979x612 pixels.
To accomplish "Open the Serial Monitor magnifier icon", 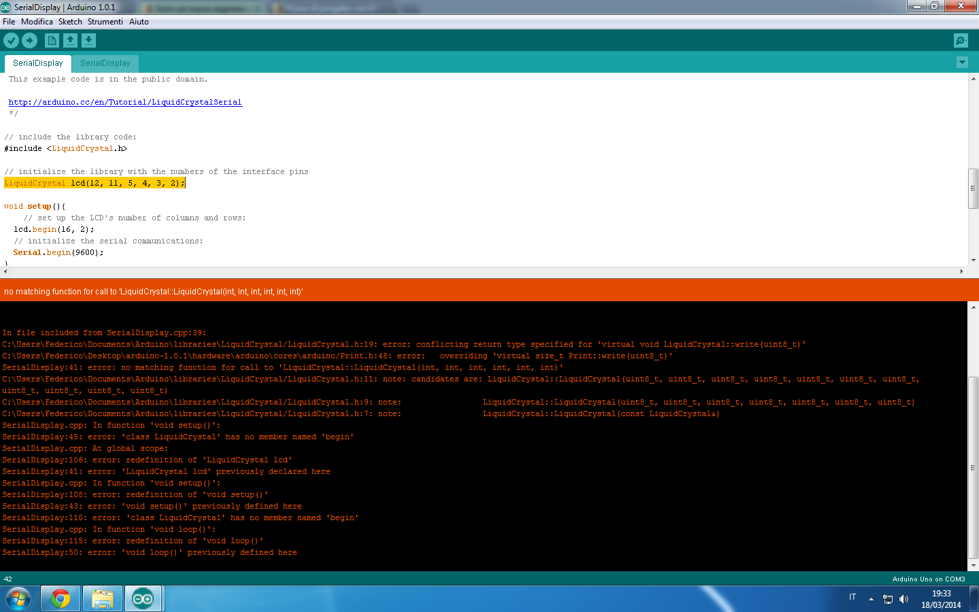I will (x=961, y=41).
